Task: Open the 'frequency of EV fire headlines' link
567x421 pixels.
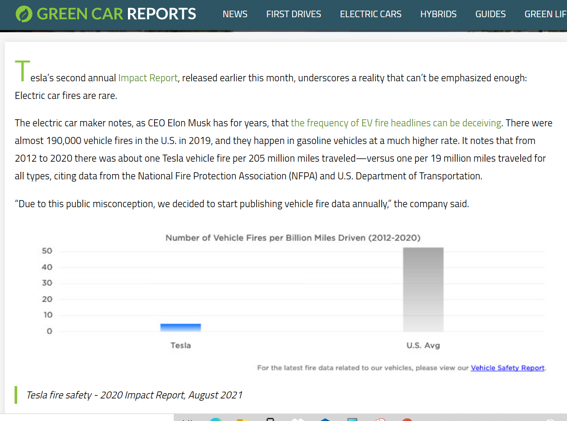Action: (x=396, y=123)
